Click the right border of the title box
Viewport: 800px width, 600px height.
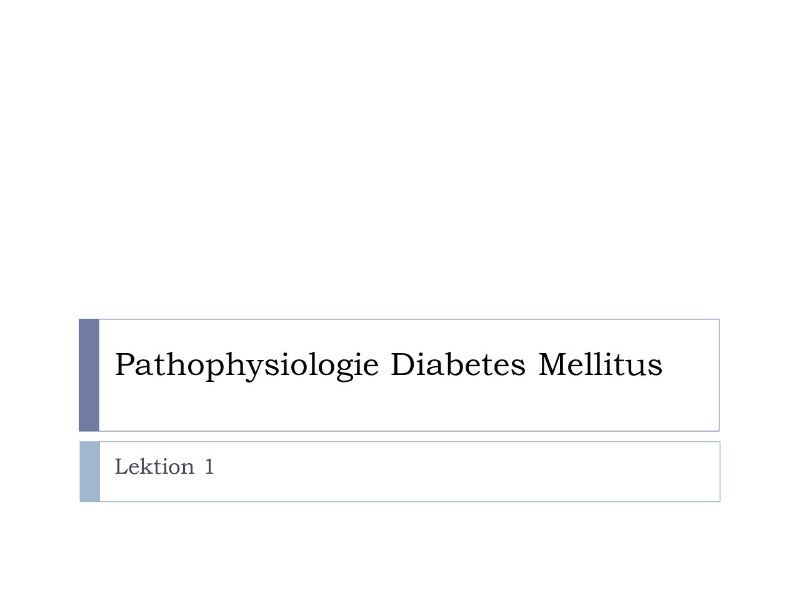(x=719, y=375)
